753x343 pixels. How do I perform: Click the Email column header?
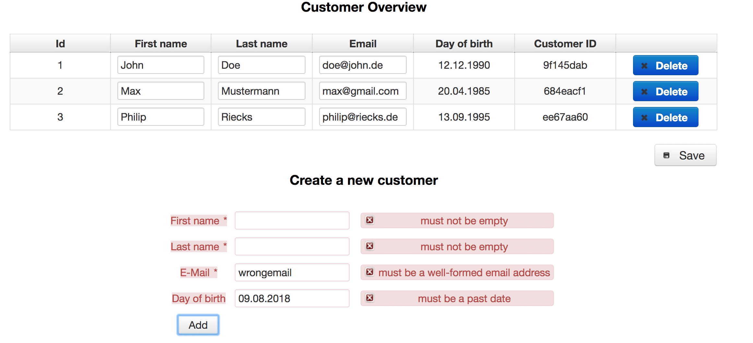[x=363, y=43]
